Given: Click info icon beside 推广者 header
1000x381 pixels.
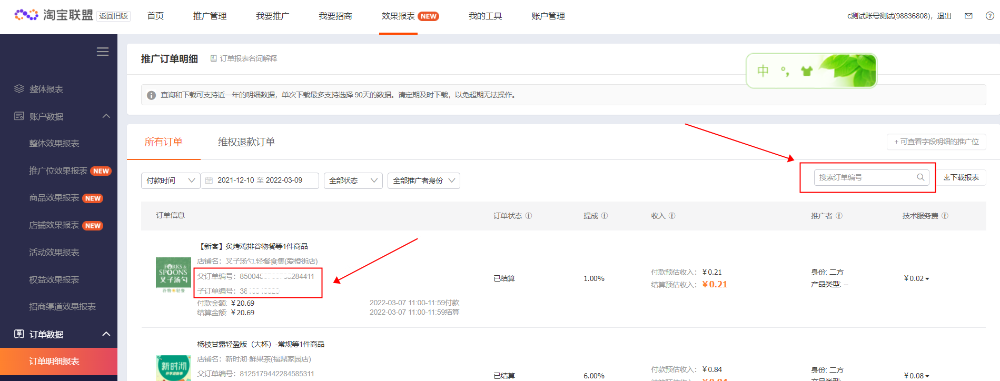Looking at the screenshot, I should coord(839,216).
